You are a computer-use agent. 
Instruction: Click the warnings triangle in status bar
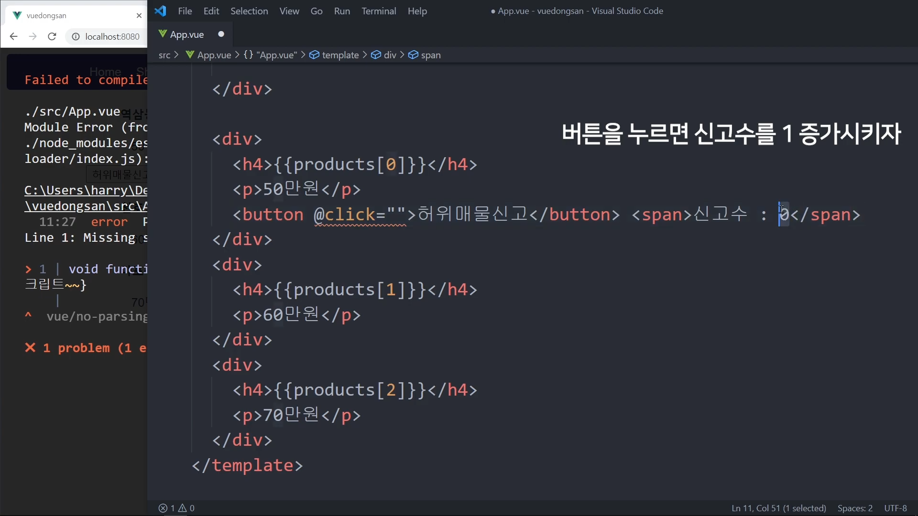tap(183, 508)
